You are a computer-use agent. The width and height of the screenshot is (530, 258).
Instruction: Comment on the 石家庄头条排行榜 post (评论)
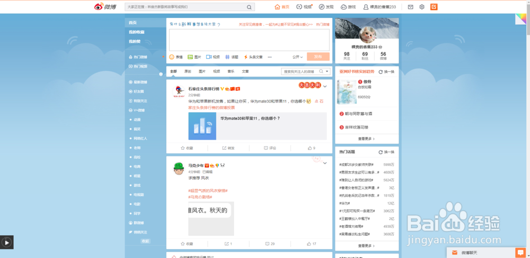tap(270, 148)
